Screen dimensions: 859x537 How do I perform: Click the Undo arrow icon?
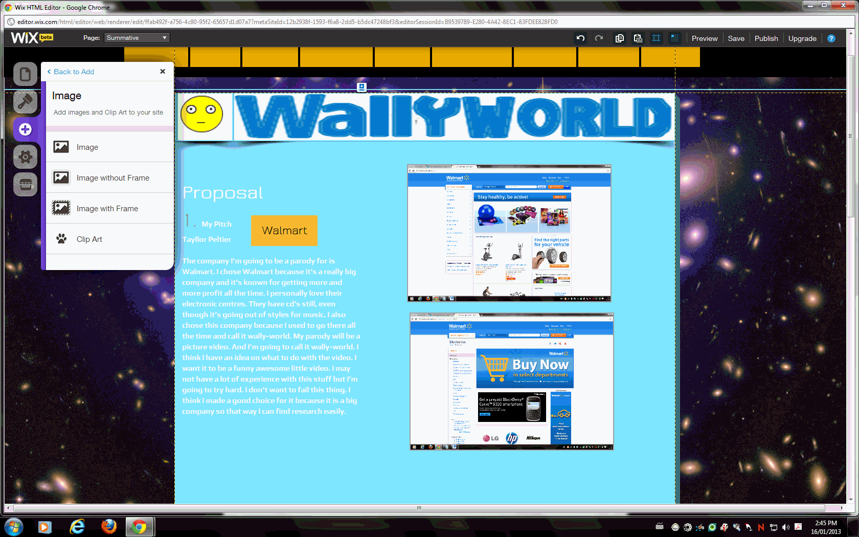[580, 38]
